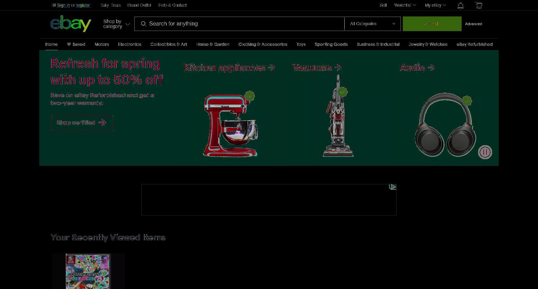
Task: Click the AdChoices icon on the ad
Action: [x=393, y=187]
